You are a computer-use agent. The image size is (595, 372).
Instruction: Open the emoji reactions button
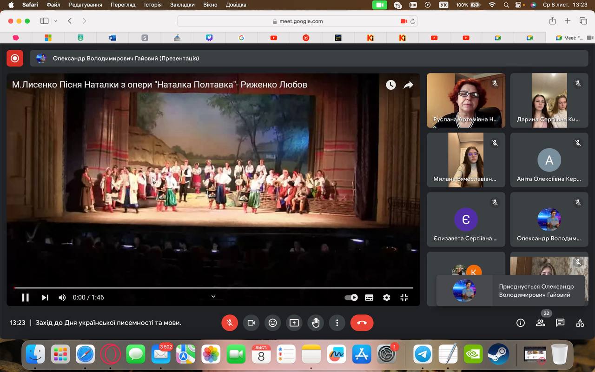[x=273, y=323]
